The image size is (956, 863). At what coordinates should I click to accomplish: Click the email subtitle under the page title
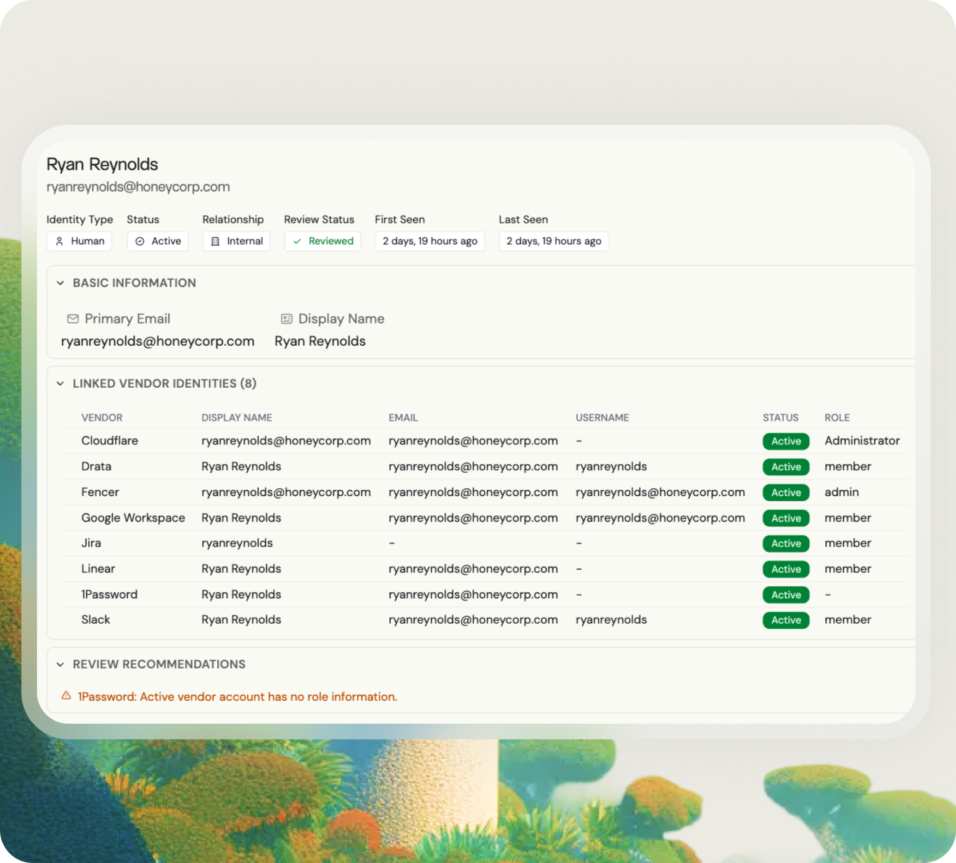(x=138, y=187)
